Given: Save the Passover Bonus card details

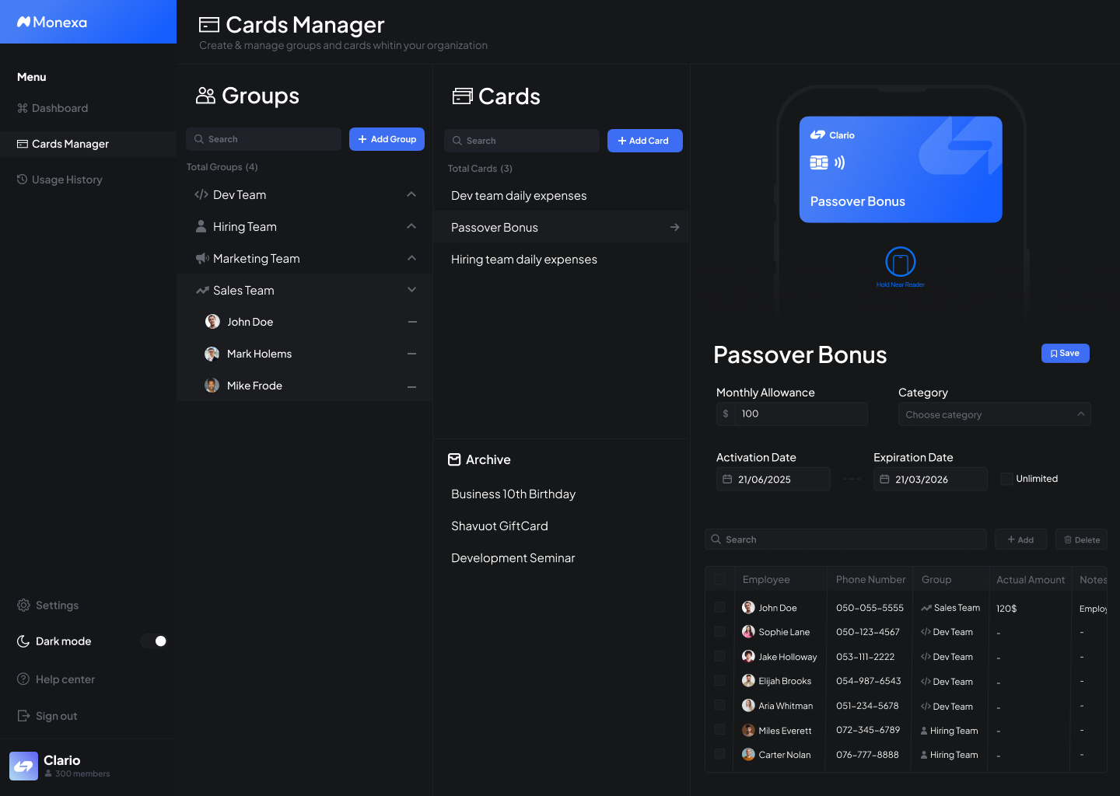Looking at the screenshot, I should tap(1065, 353).
